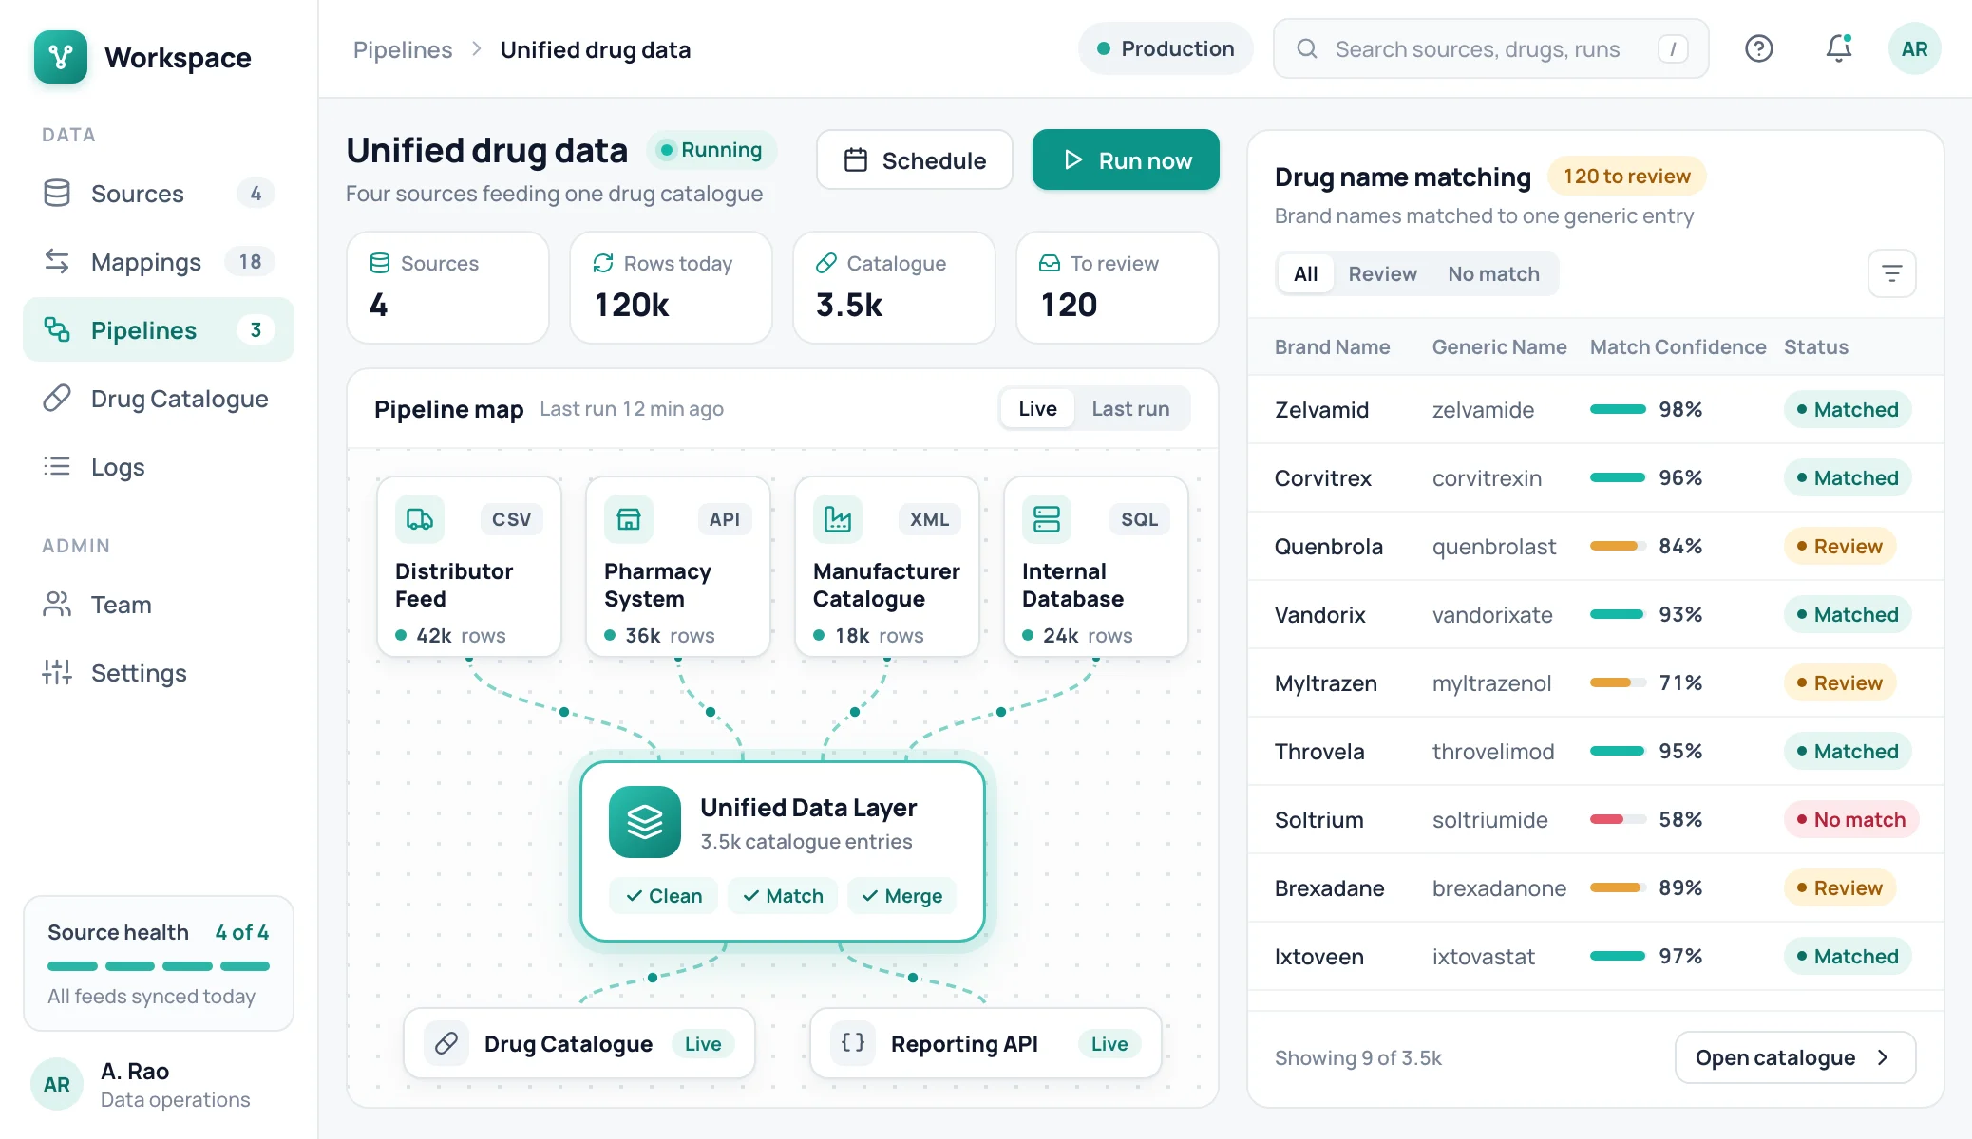The height and width of the screenshot is (1139, 1972).
Task: Click the Soltrium 58% confidence bar
Action: tap(1619, 819)
